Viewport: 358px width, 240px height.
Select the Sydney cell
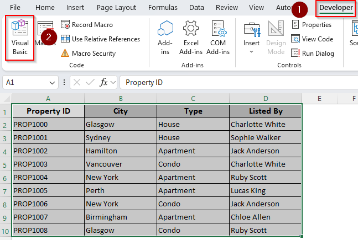tap(121, 137)
